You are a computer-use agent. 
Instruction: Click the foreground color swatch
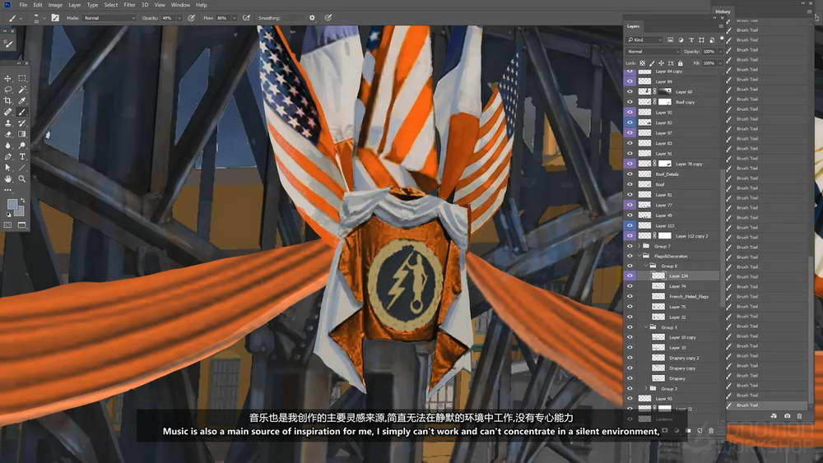tap(12, 204)
